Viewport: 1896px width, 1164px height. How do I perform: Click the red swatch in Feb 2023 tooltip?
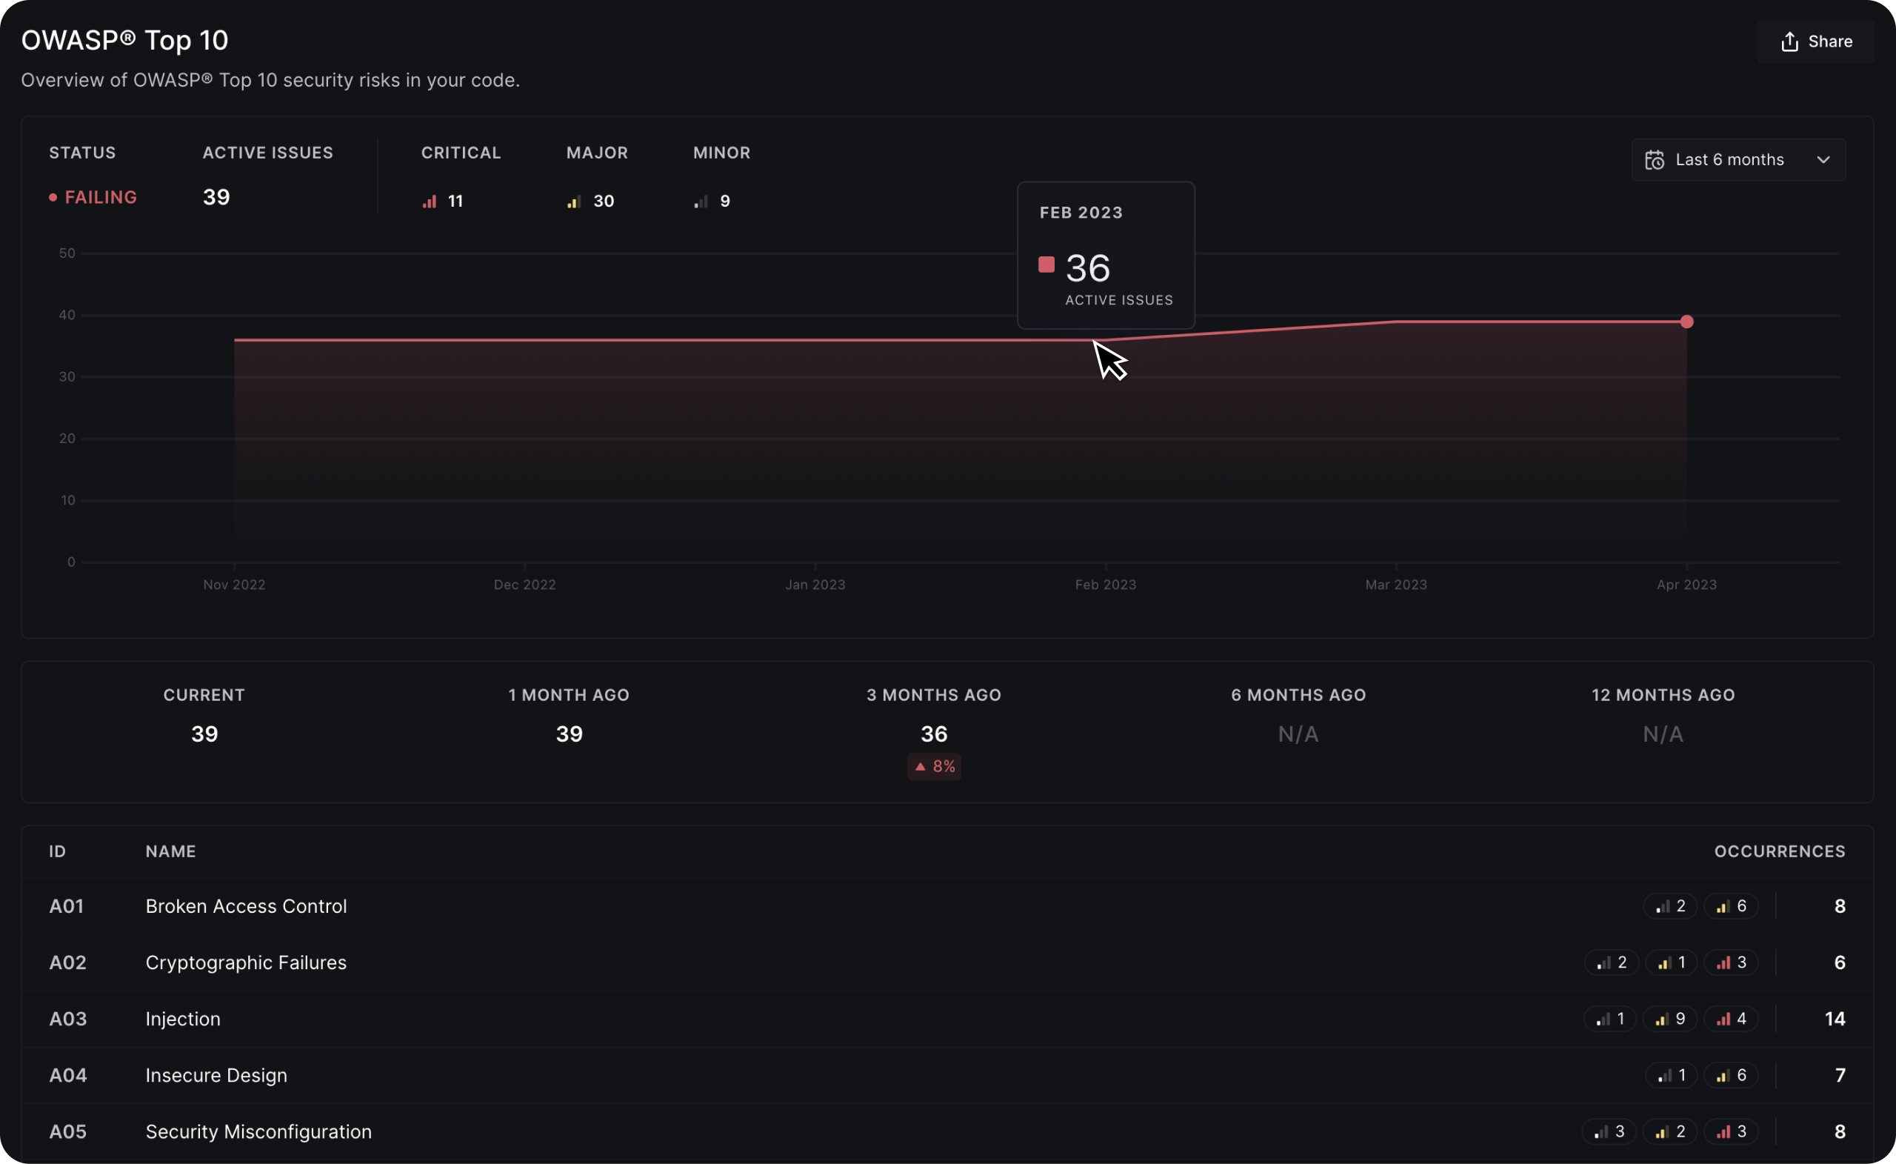[1046, 265]
